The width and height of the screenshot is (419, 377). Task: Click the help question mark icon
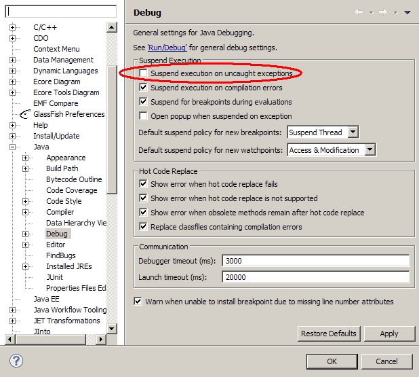16,361
